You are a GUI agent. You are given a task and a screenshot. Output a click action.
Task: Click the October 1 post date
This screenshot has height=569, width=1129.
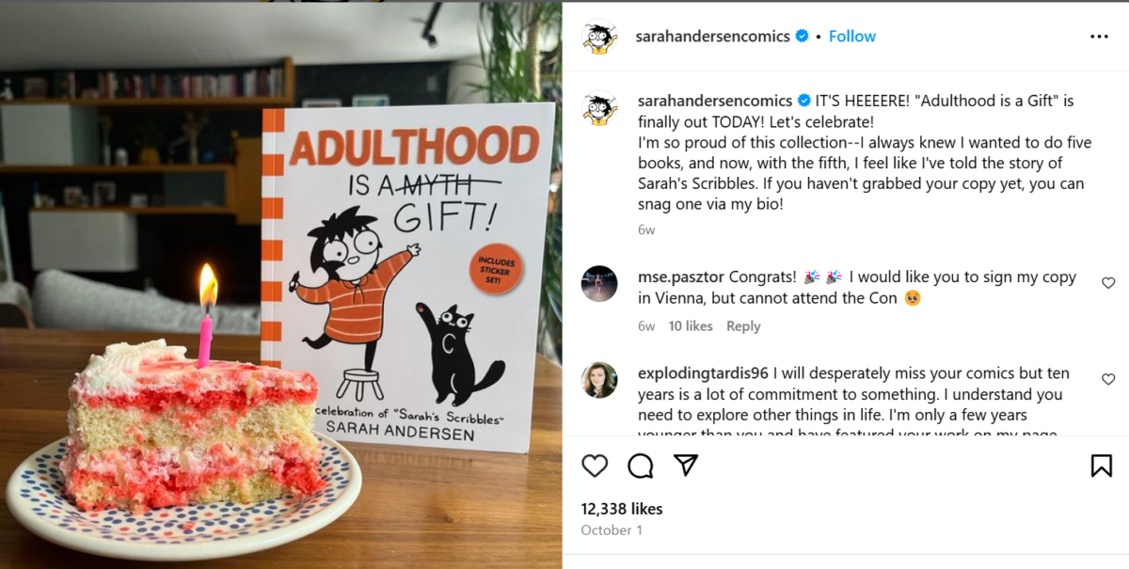(x=612, y=530)
